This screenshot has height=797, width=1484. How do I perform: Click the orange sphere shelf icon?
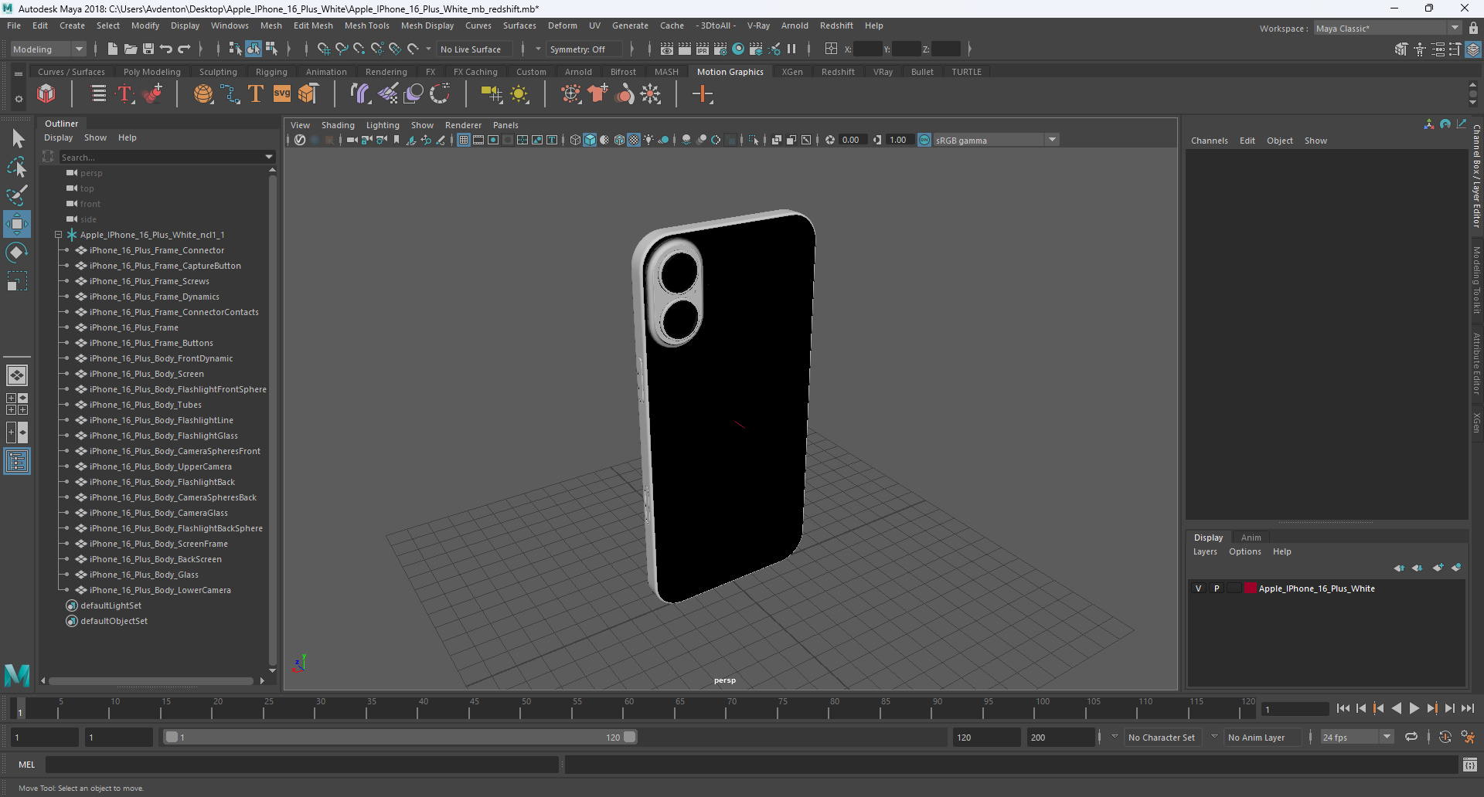(x=203, y=94)
